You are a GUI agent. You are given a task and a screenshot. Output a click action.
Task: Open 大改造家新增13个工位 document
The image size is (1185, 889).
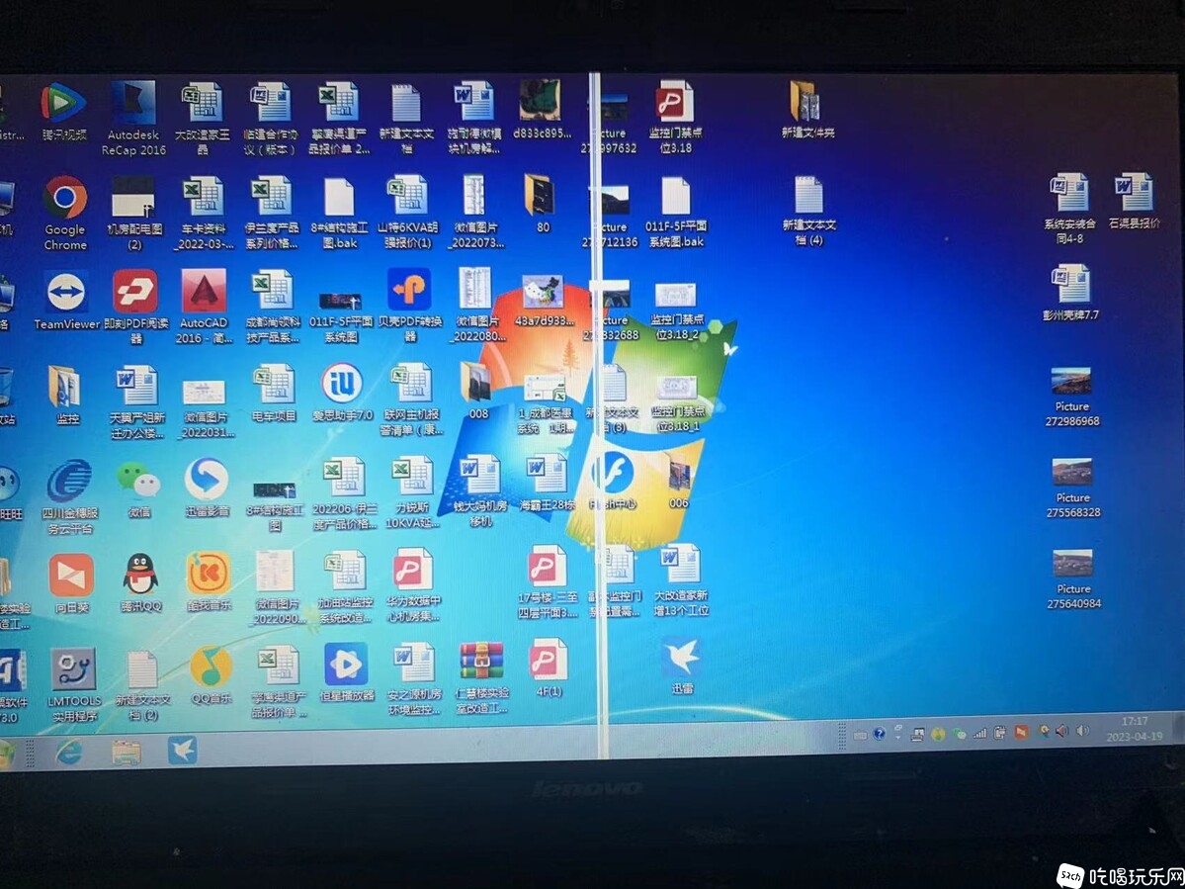[681, 579]
